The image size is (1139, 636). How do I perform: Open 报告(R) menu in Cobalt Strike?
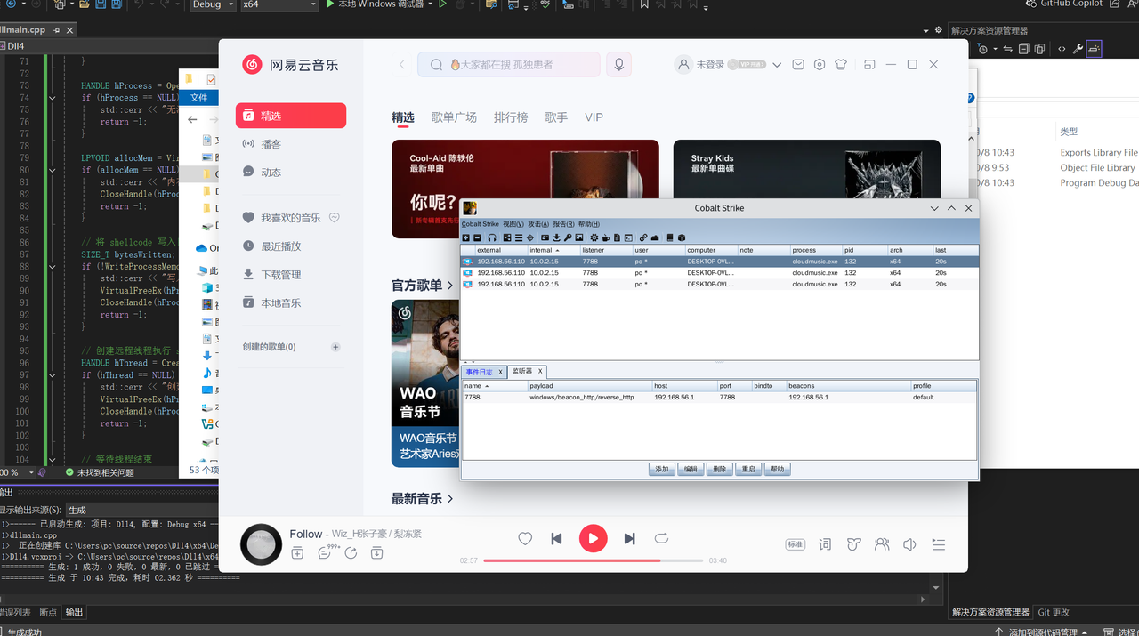[563, 224]
